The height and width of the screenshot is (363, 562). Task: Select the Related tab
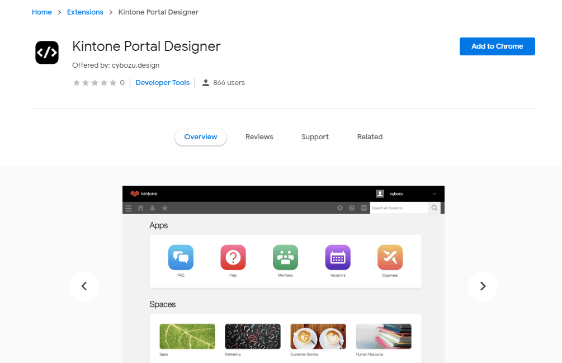370,136
